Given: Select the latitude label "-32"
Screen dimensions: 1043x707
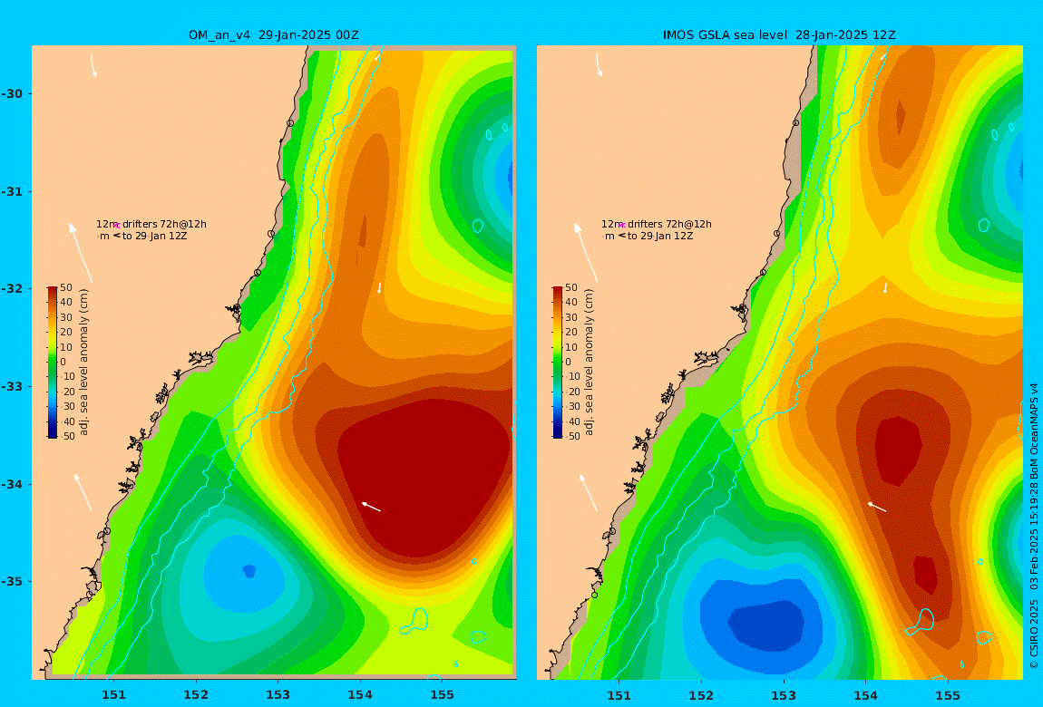Looking at the screenshot, I should (12, 288).
